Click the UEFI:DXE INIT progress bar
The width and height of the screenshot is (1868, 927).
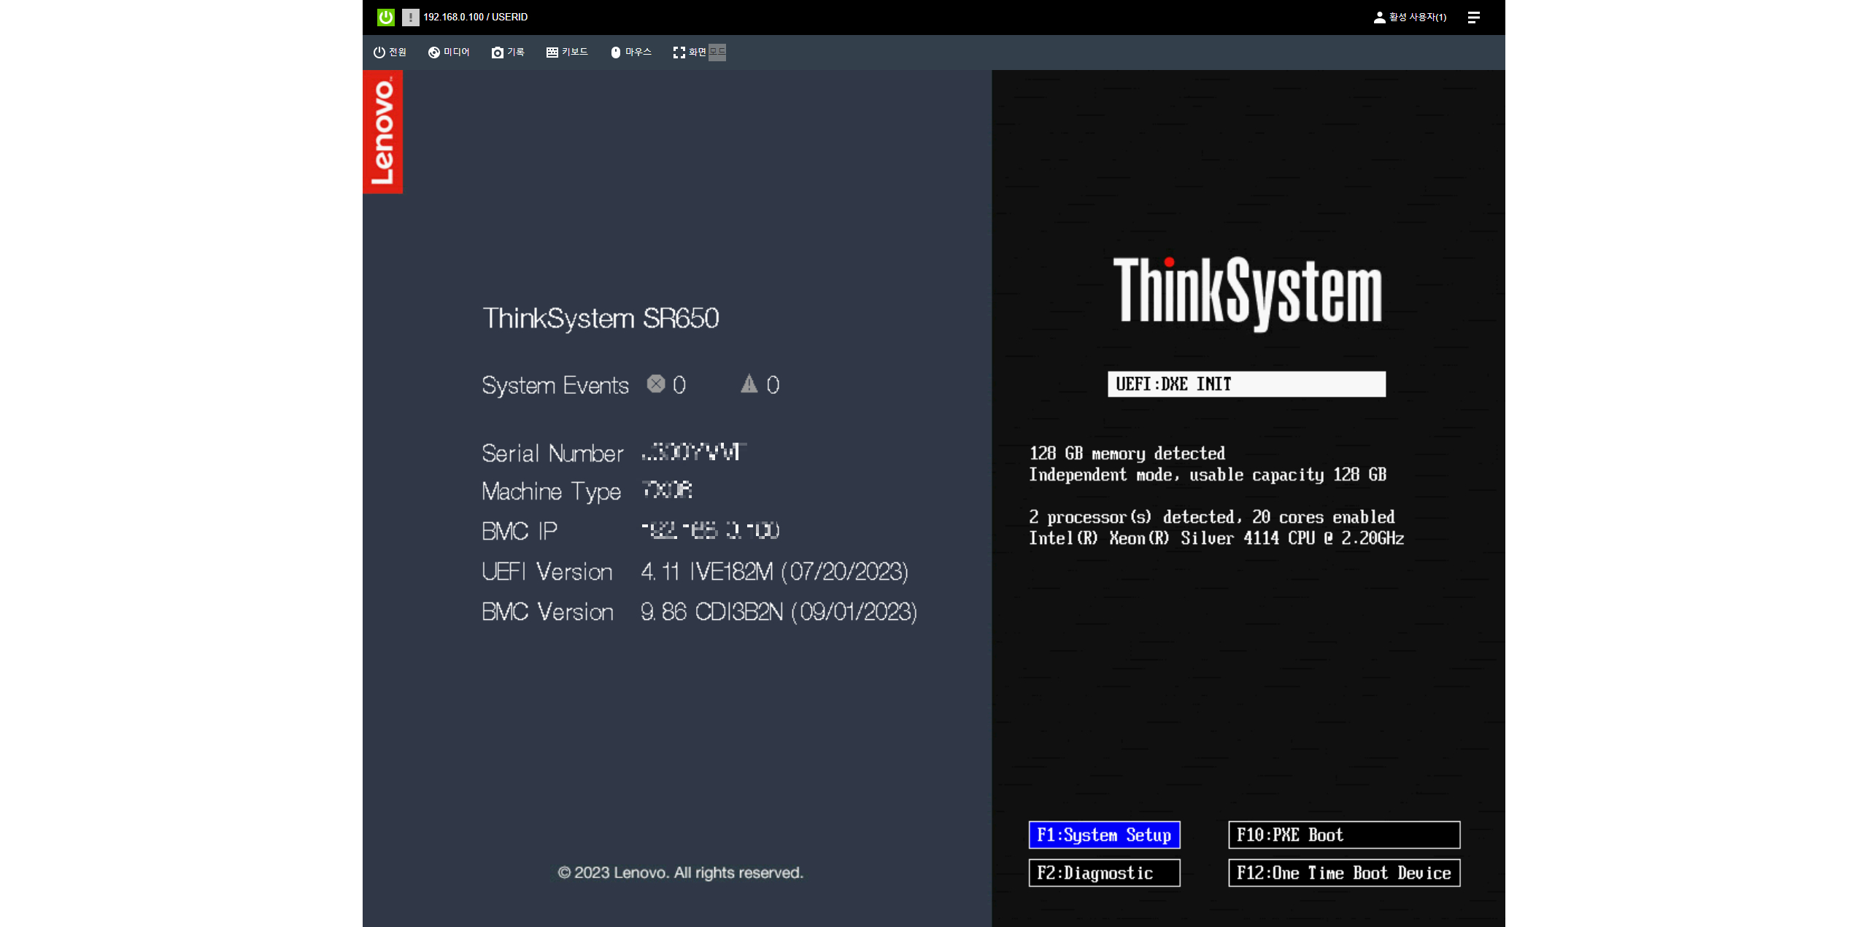pos(1246,384)
